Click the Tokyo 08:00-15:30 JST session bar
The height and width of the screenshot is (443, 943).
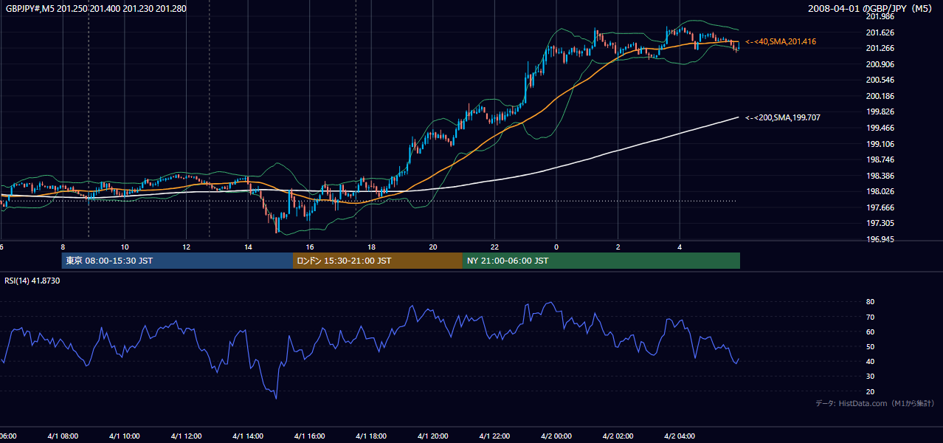click(x=177, y=261)
